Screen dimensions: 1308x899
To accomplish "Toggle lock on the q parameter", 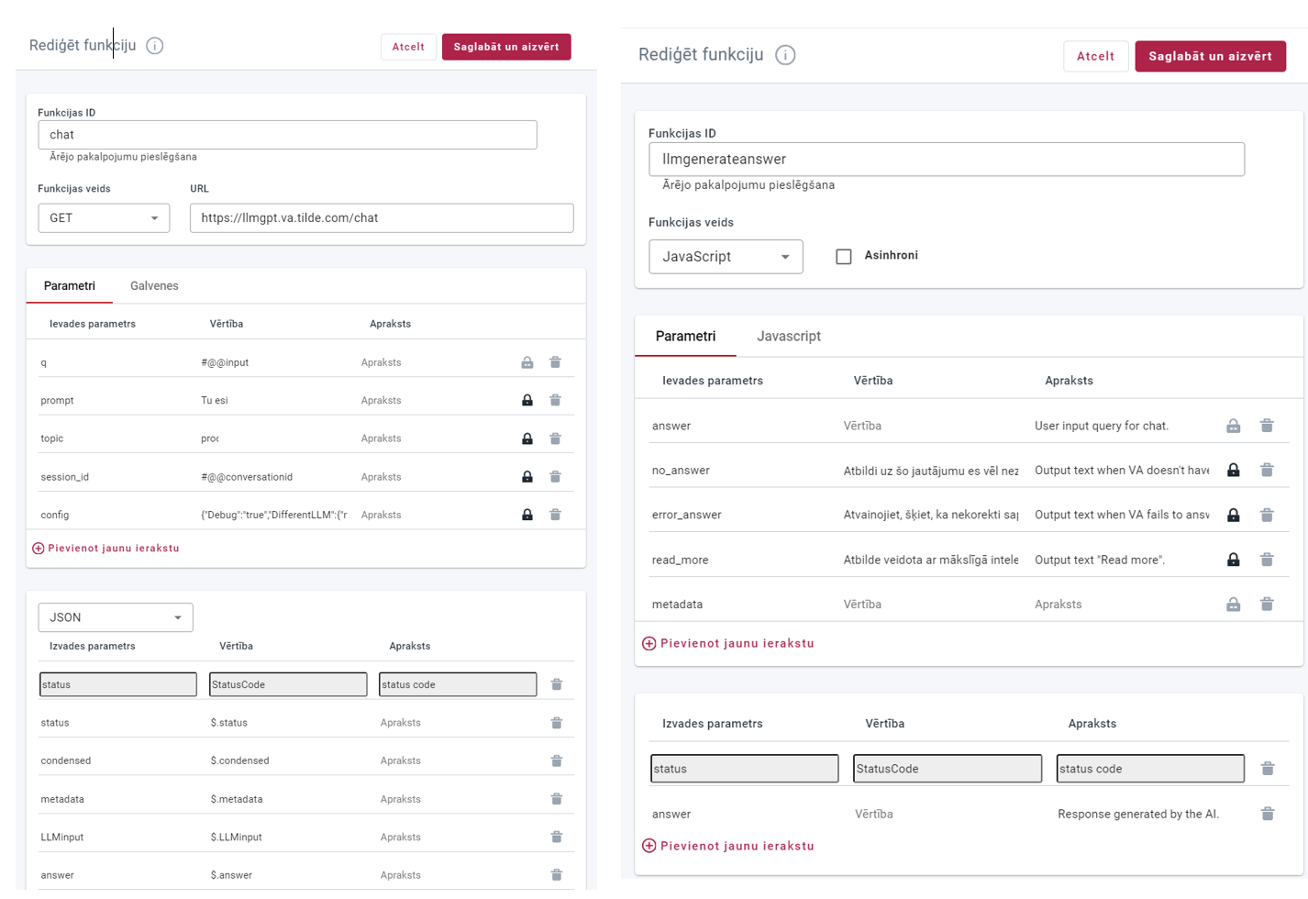I will tap(527, 362).
